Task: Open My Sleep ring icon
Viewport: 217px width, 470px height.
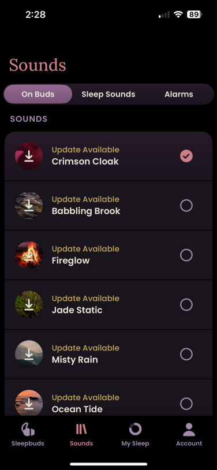Action: 135,429
